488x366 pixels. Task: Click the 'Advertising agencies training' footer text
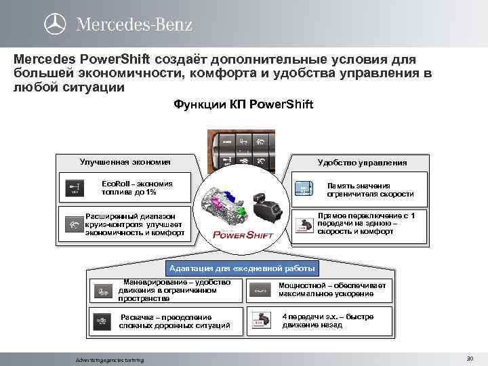point(110,360)
